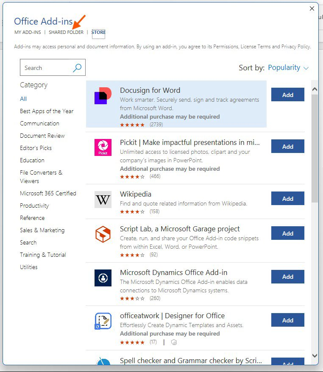The image size is (323, 372).
Task: Filter by Communication category
Action: (40, 123)
